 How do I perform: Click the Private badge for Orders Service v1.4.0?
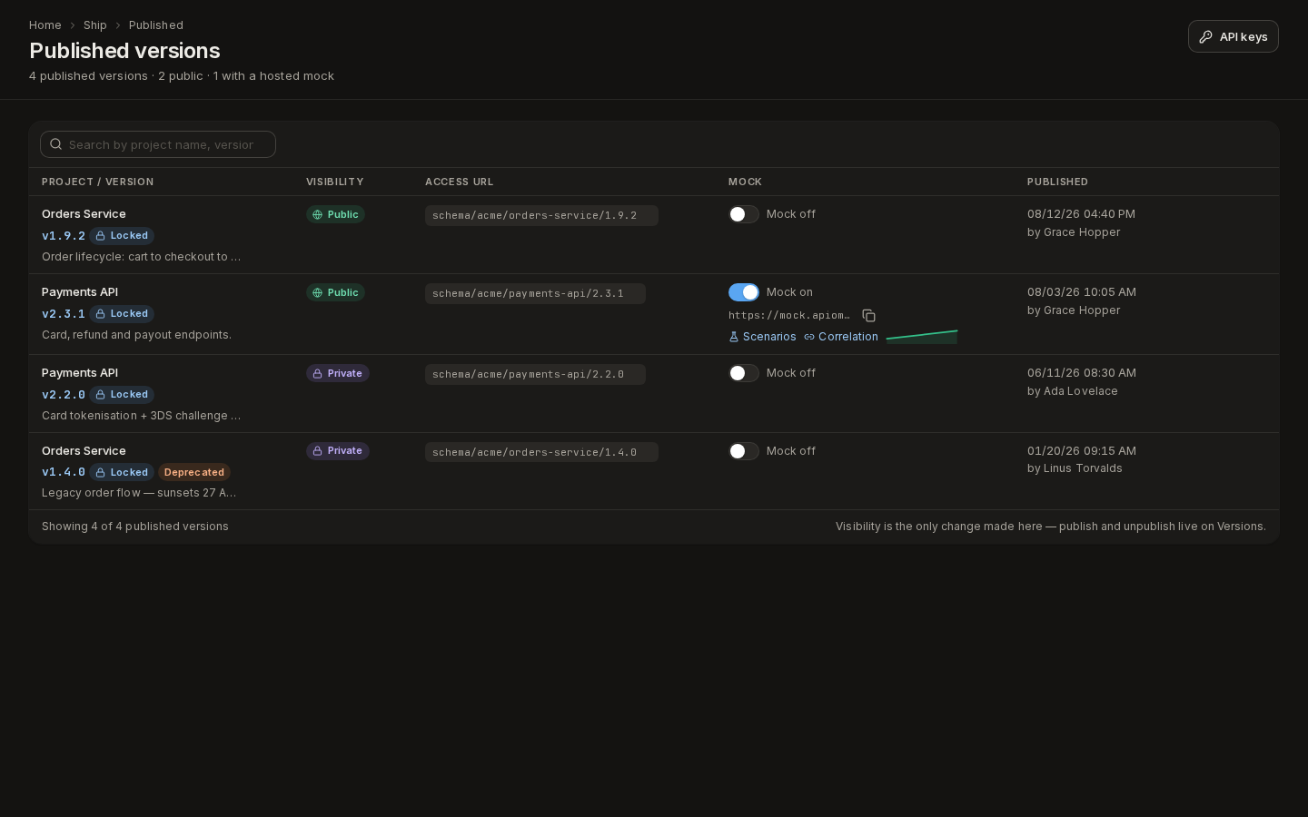[x=338, y=451]
